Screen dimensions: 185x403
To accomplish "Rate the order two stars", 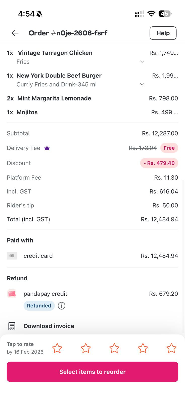I will [86, 348].
